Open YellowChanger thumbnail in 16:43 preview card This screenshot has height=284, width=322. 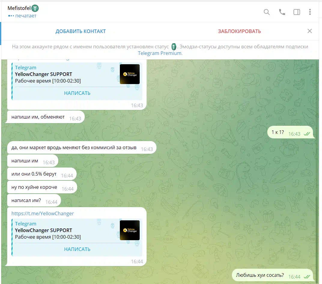click(x=129, y=74)
